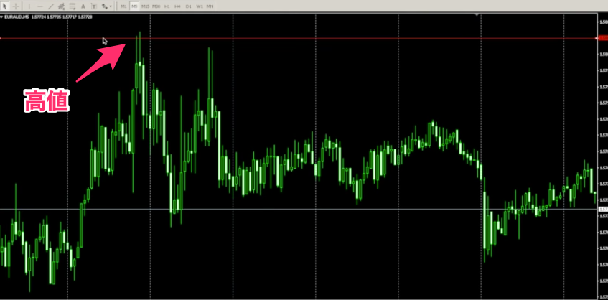Click the red price label on scale
The width and height of the screenshot is (608, 300).
[603, 38]
